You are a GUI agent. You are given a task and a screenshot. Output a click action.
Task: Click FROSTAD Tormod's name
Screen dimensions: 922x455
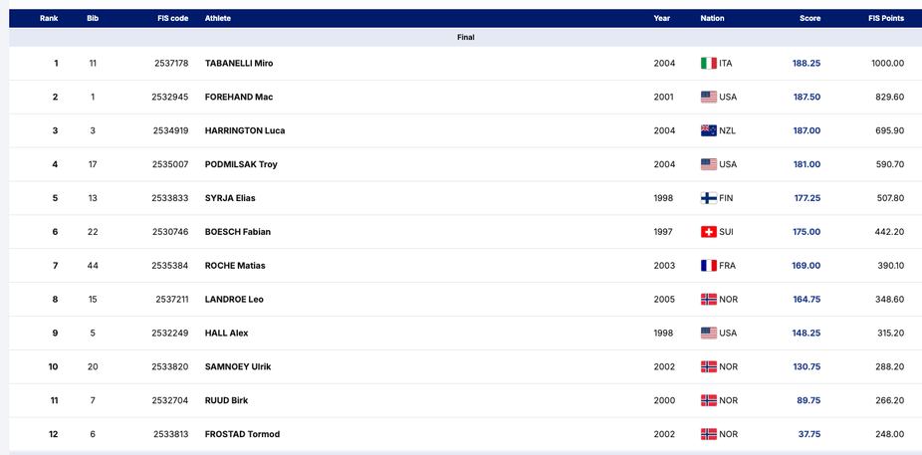pyautogui.click(x=242, y=434)
